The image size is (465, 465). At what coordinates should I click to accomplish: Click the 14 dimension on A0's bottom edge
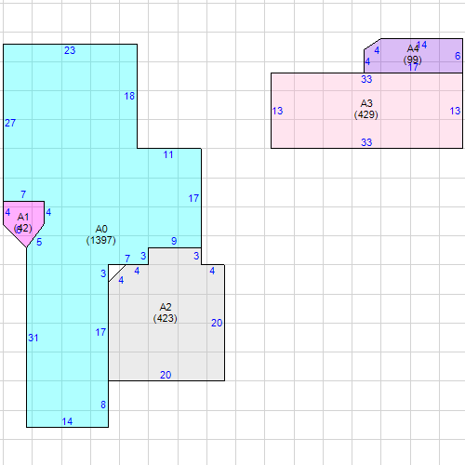[67, 421]
